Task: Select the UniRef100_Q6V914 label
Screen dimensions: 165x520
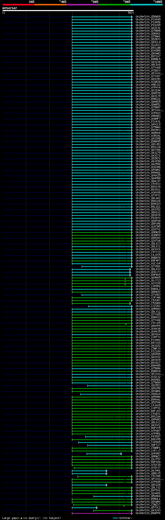Action: (148, 334)
